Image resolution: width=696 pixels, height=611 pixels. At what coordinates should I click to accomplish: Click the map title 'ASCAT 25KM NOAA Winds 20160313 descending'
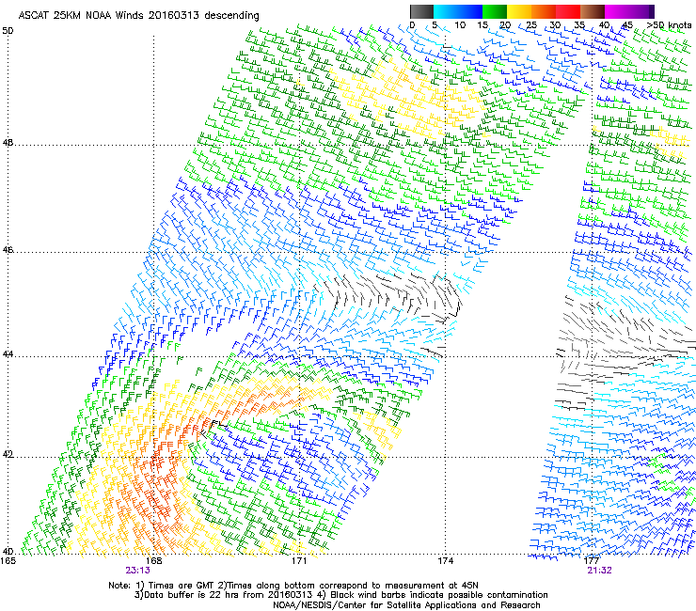(138, 16)
